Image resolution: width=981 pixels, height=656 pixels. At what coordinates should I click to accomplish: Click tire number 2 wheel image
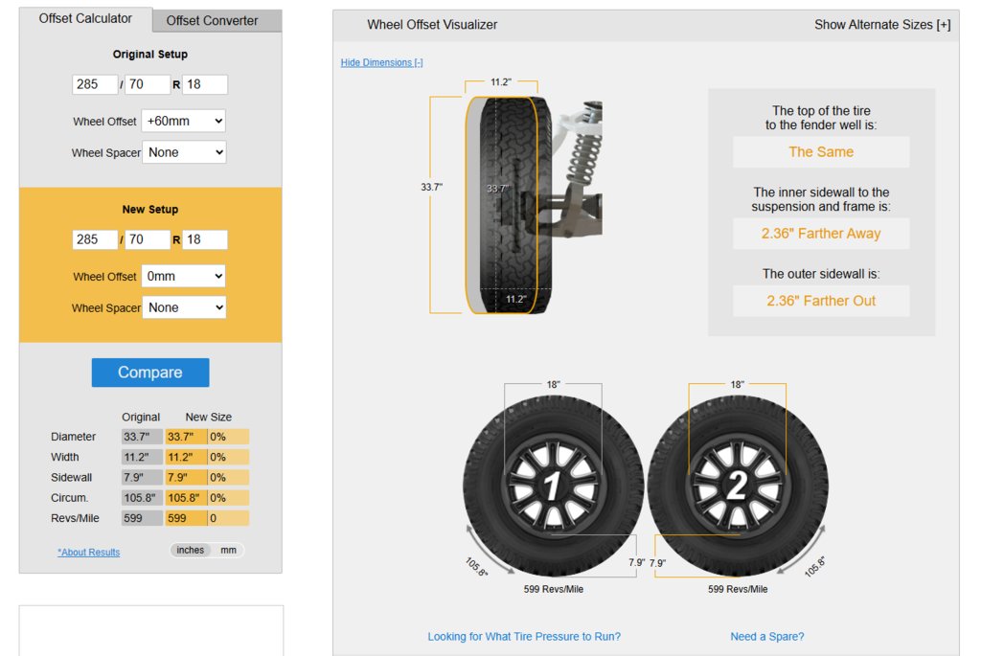(x=739, y=486)
